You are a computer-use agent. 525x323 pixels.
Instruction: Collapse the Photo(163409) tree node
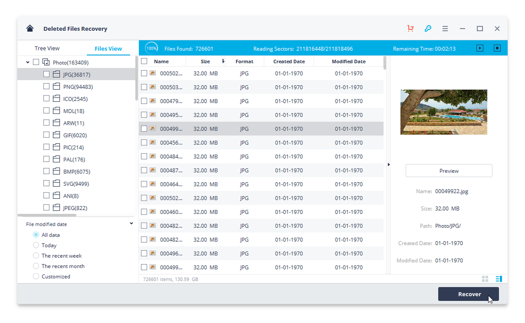tap(28, 62)
